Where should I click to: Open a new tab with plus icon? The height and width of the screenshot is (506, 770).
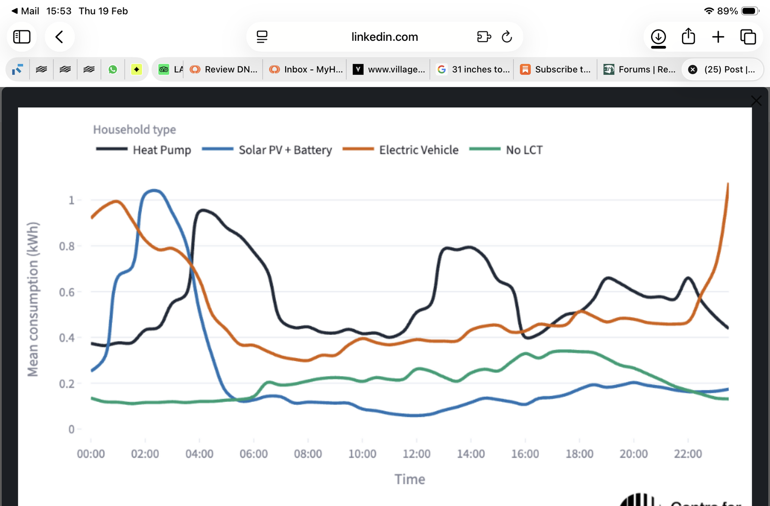click(x=718, y=37)
